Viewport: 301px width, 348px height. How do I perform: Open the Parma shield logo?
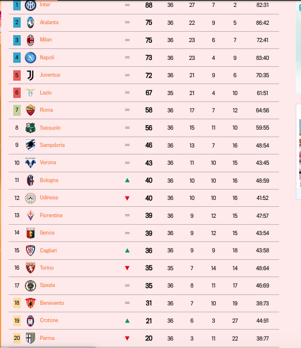31,338
